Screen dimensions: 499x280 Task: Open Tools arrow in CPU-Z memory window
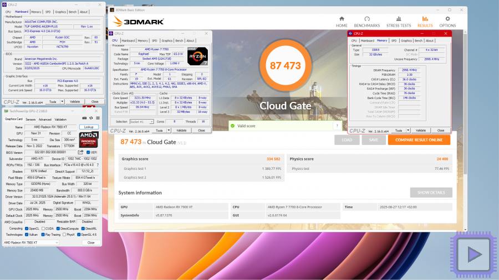tap(408, 131)
